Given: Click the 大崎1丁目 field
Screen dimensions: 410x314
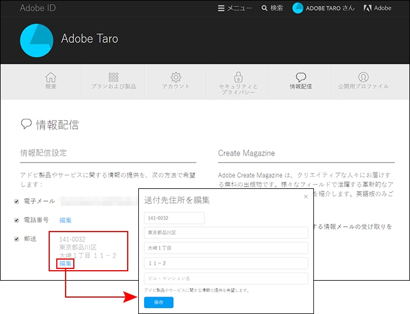Looking at the screenshot, I should coord(226,248).
